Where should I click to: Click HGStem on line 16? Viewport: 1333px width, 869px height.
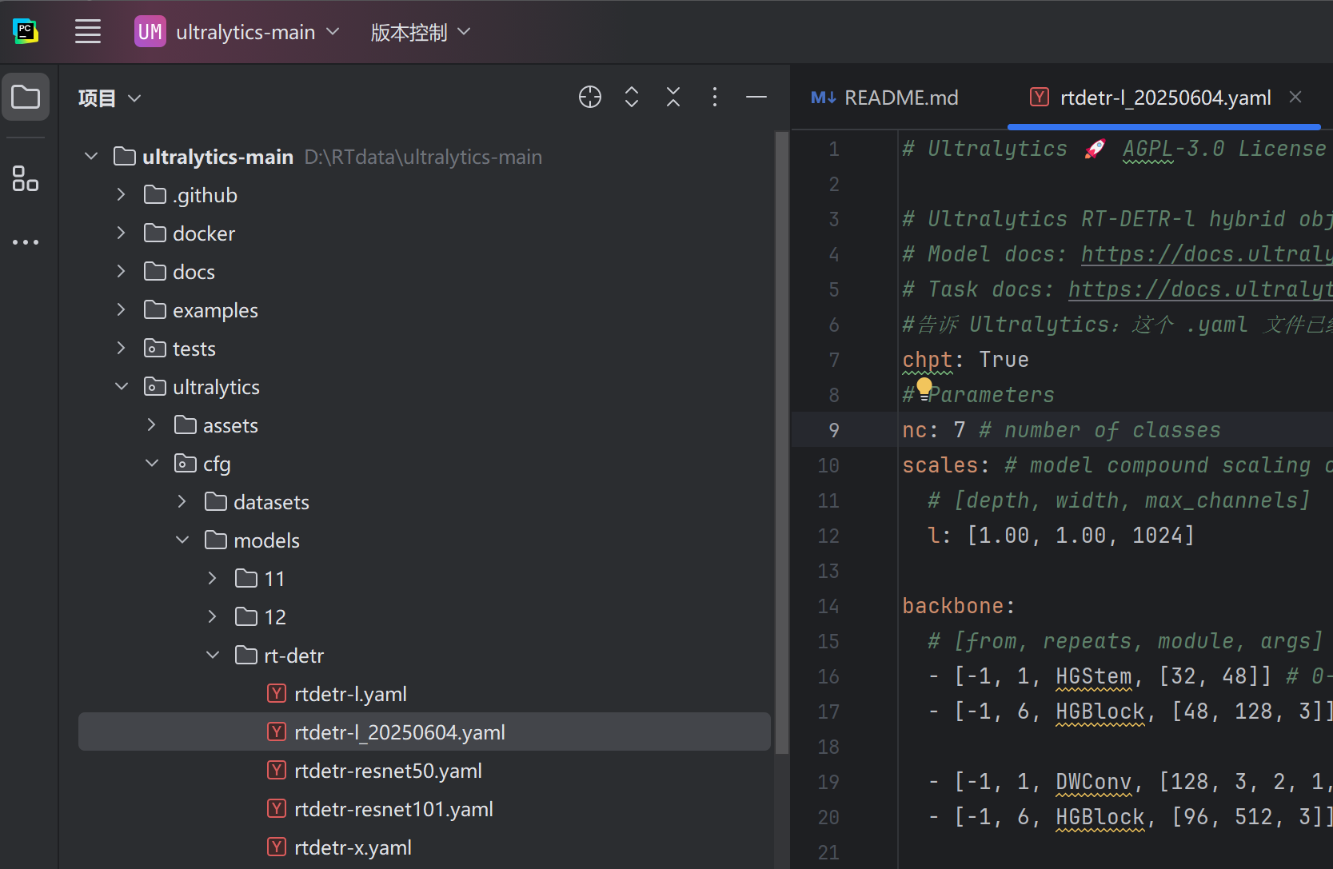coord(1094,676)
